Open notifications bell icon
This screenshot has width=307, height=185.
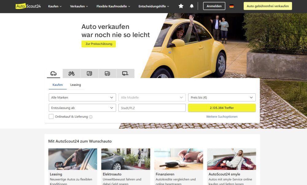click(x=192, y=6)
